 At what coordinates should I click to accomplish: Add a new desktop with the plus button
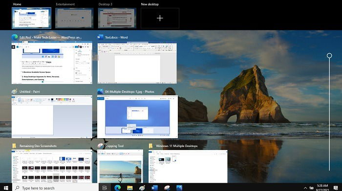pyautogui.click(x=160, y=18)
